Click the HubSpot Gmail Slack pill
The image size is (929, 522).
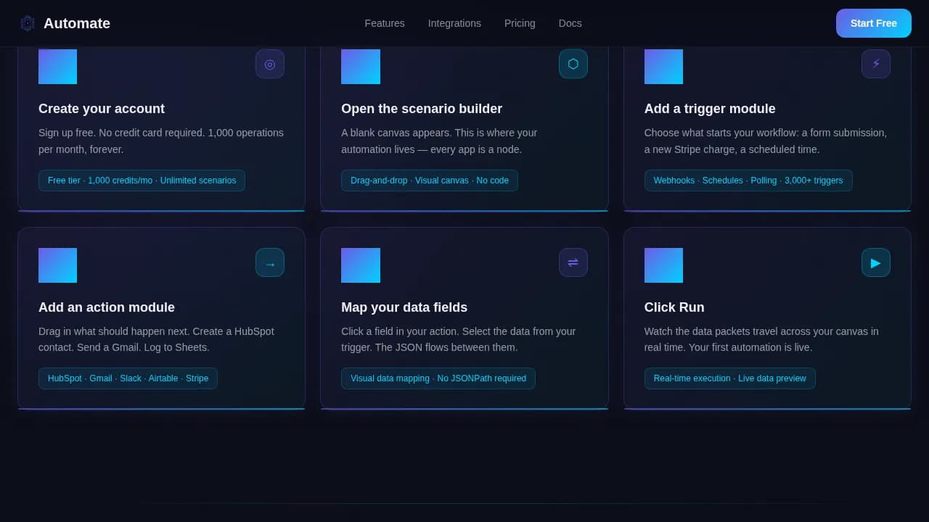click(x=128, y=378)
